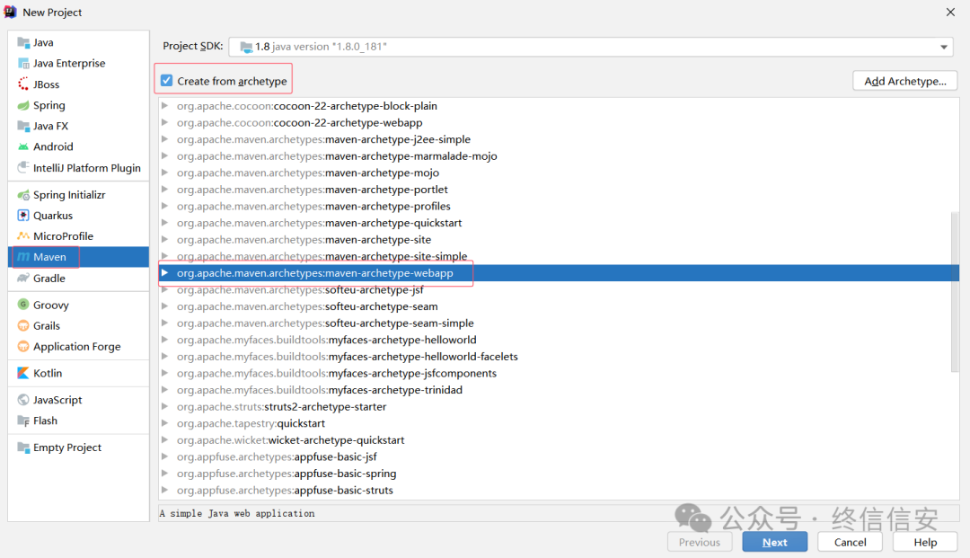Choose Spring Initializr in the sidebar
The height and width of the screenshot is (558, 970).
point(78,195)
